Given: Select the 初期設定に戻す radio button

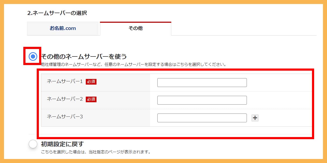Looking at the screenshot, I should pyautogui.click(x=33, y=144).
